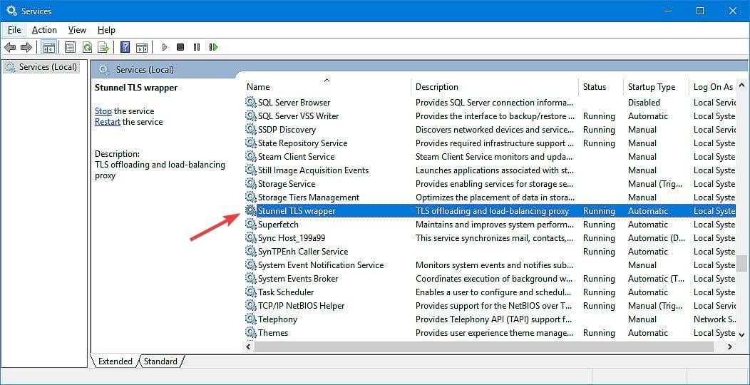Click the Export List toolbar icon
The width and height of the screenshot is (750, 385).
(x=103, y=47)
